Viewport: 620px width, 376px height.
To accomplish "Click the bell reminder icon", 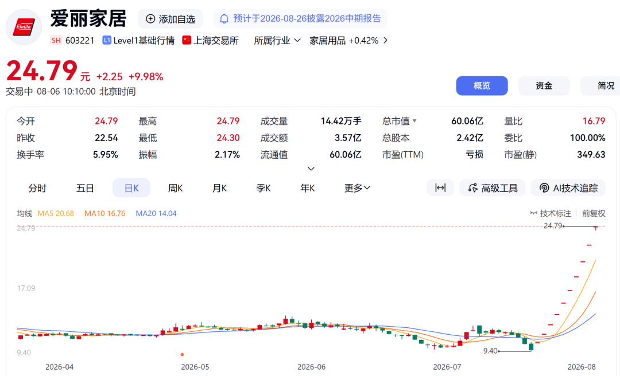I will coord(224,18).
